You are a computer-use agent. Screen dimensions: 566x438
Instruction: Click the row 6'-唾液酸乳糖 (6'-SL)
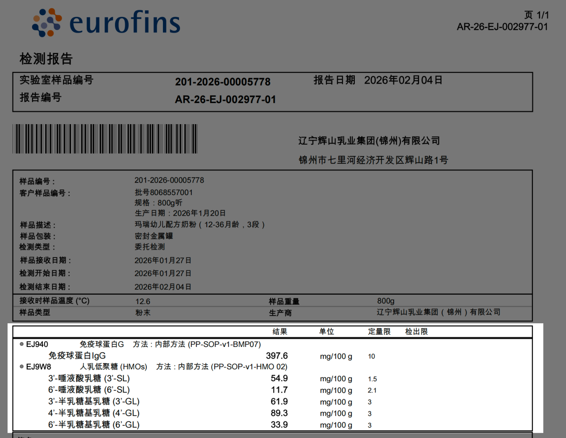(x=89, y=390)
